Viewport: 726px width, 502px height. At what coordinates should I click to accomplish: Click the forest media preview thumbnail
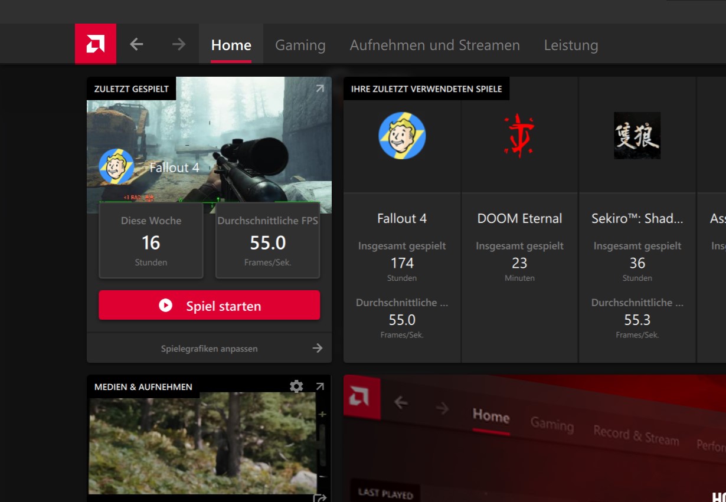click(x=202, y=444)
